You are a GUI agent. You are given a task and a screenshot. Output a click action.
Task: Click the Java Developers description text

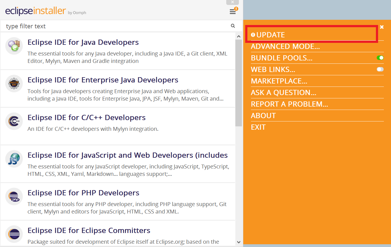[127, 57]
